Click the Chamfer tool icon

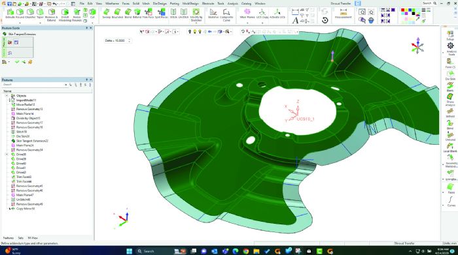click(30, 14)
